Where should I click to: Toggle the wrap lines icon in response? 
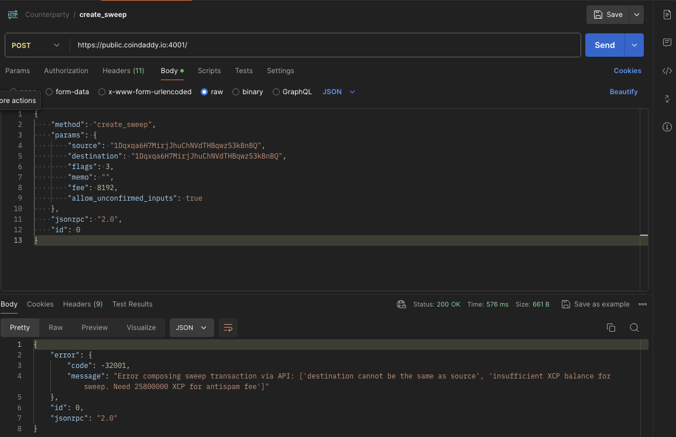pyautogui.click(x=228, y=328)
